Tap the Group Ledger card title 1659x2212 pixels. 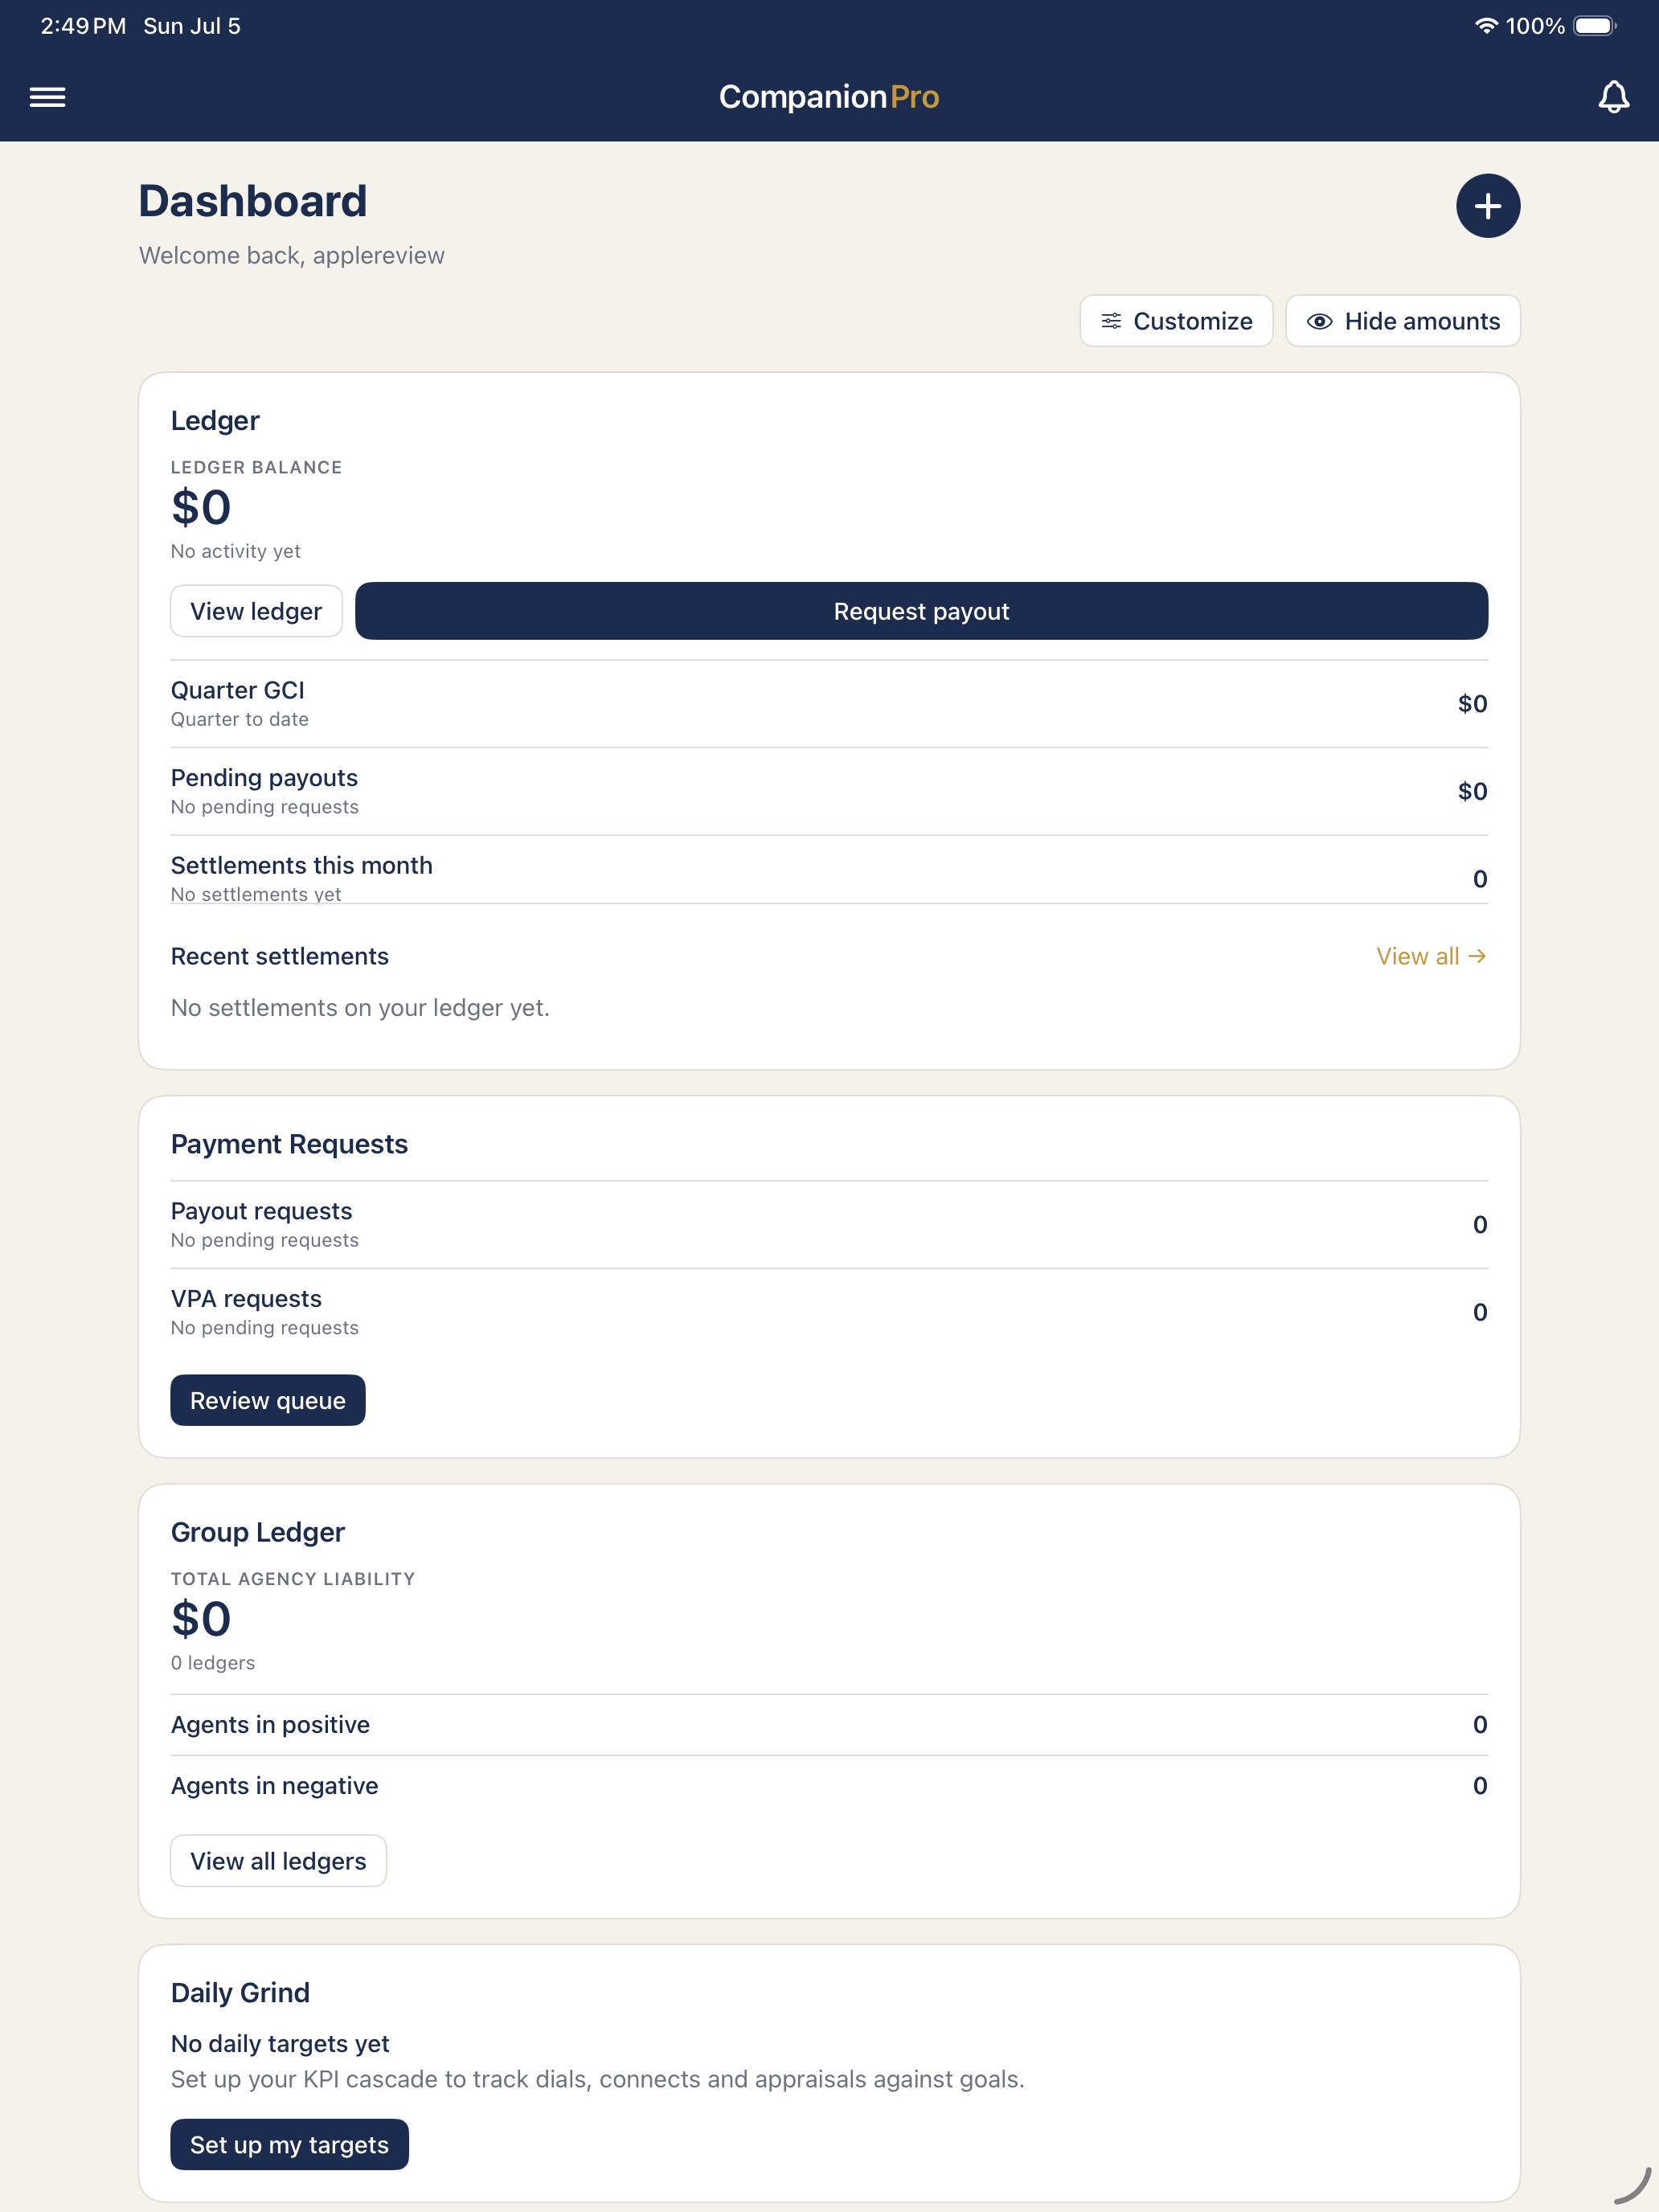[258, 1532]
